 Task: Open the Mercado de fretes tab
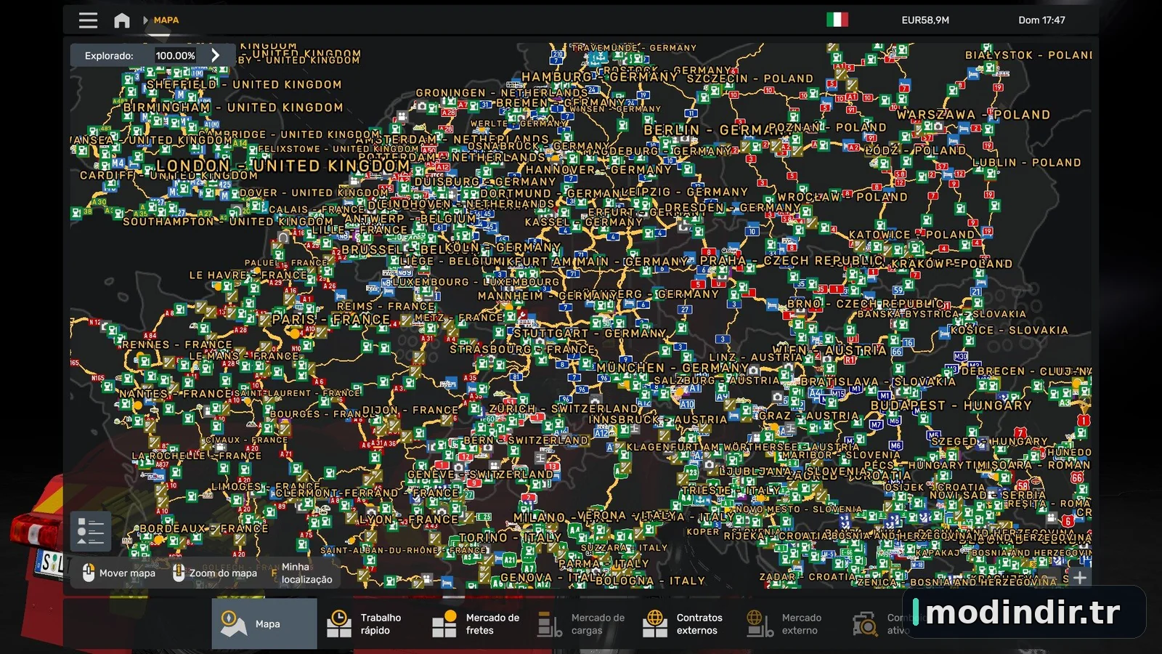coord(474,623)
